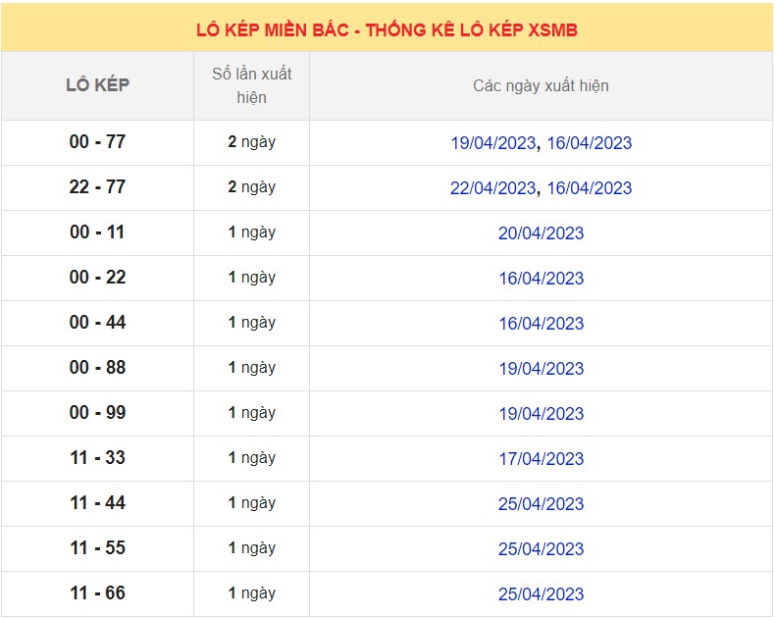Select the '00 - 44' lô kép cell
Screen dimensions: 775x618
point(97,323)
